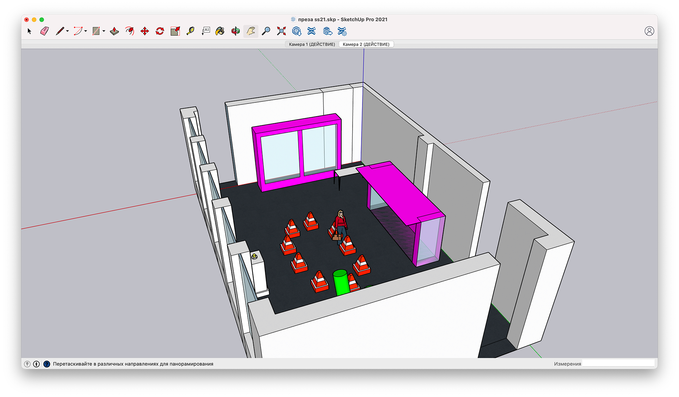Switch to Камера 1 (ДЕЙСТВИЕ) scene tab
This screenshot has width=679, height=397.
312,45
